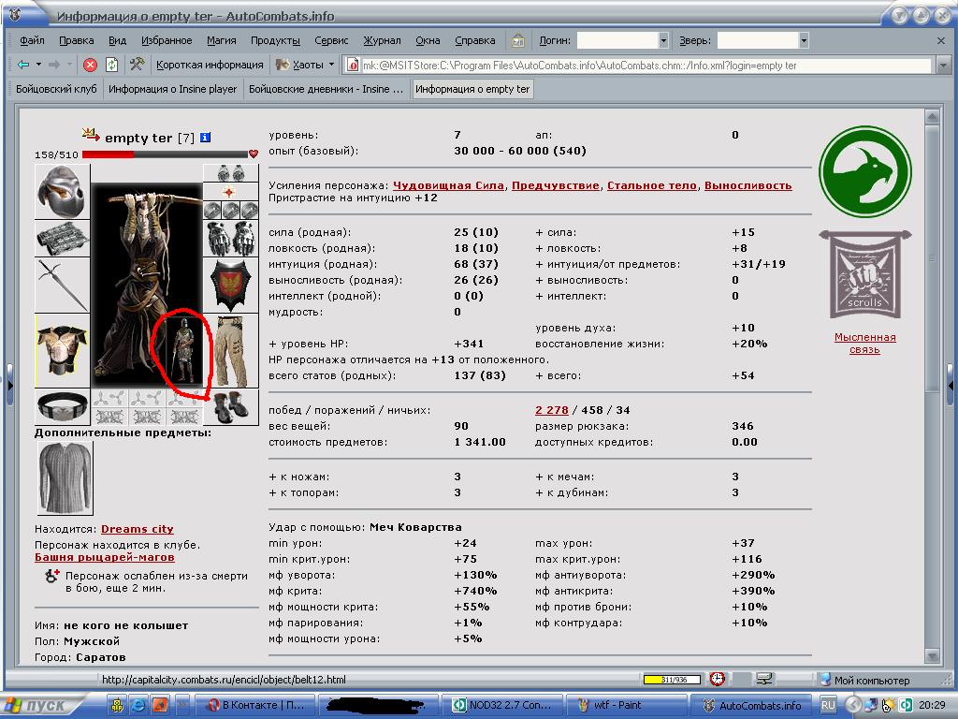Open the Сервис menu
958x719 pixels.
tap(331, 40)
